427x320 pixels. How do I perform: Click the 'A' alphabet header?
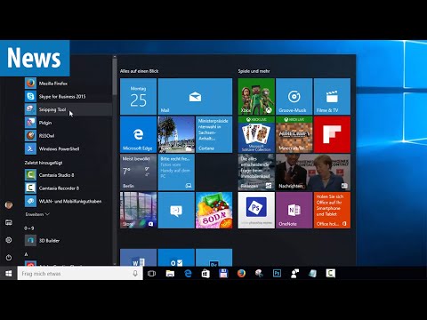[26, 254]
